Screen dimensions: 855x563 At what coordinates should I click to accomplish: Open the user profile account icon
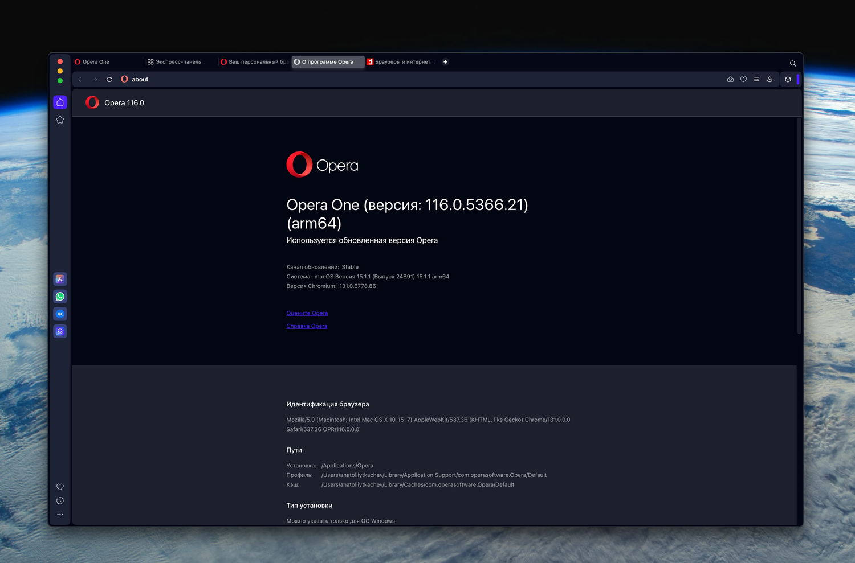click(769, 80)
